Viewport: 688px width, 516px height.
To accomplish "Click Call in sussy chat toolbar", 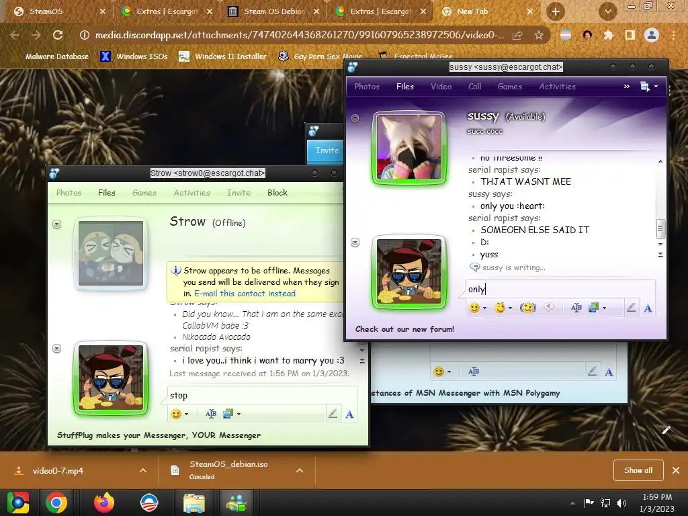I will tap(474, 87).
